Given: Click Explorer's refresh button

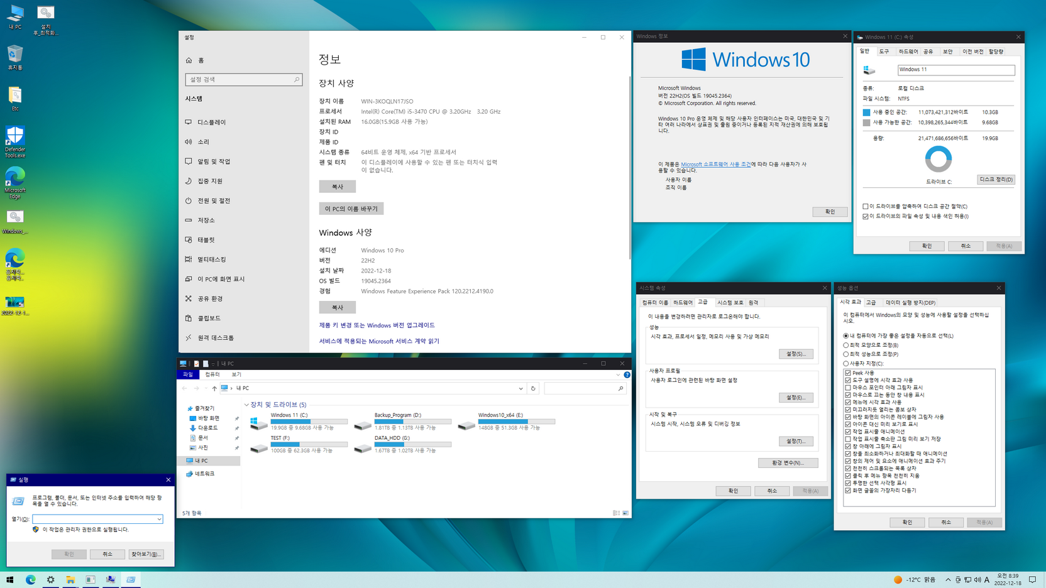Looking at the screenshot, I should [533, 388].
